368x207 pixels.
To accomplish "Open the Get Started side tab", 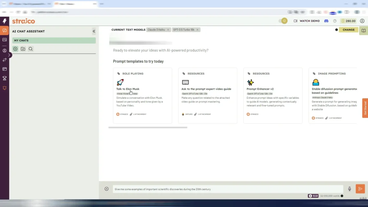I will (365, 108).
